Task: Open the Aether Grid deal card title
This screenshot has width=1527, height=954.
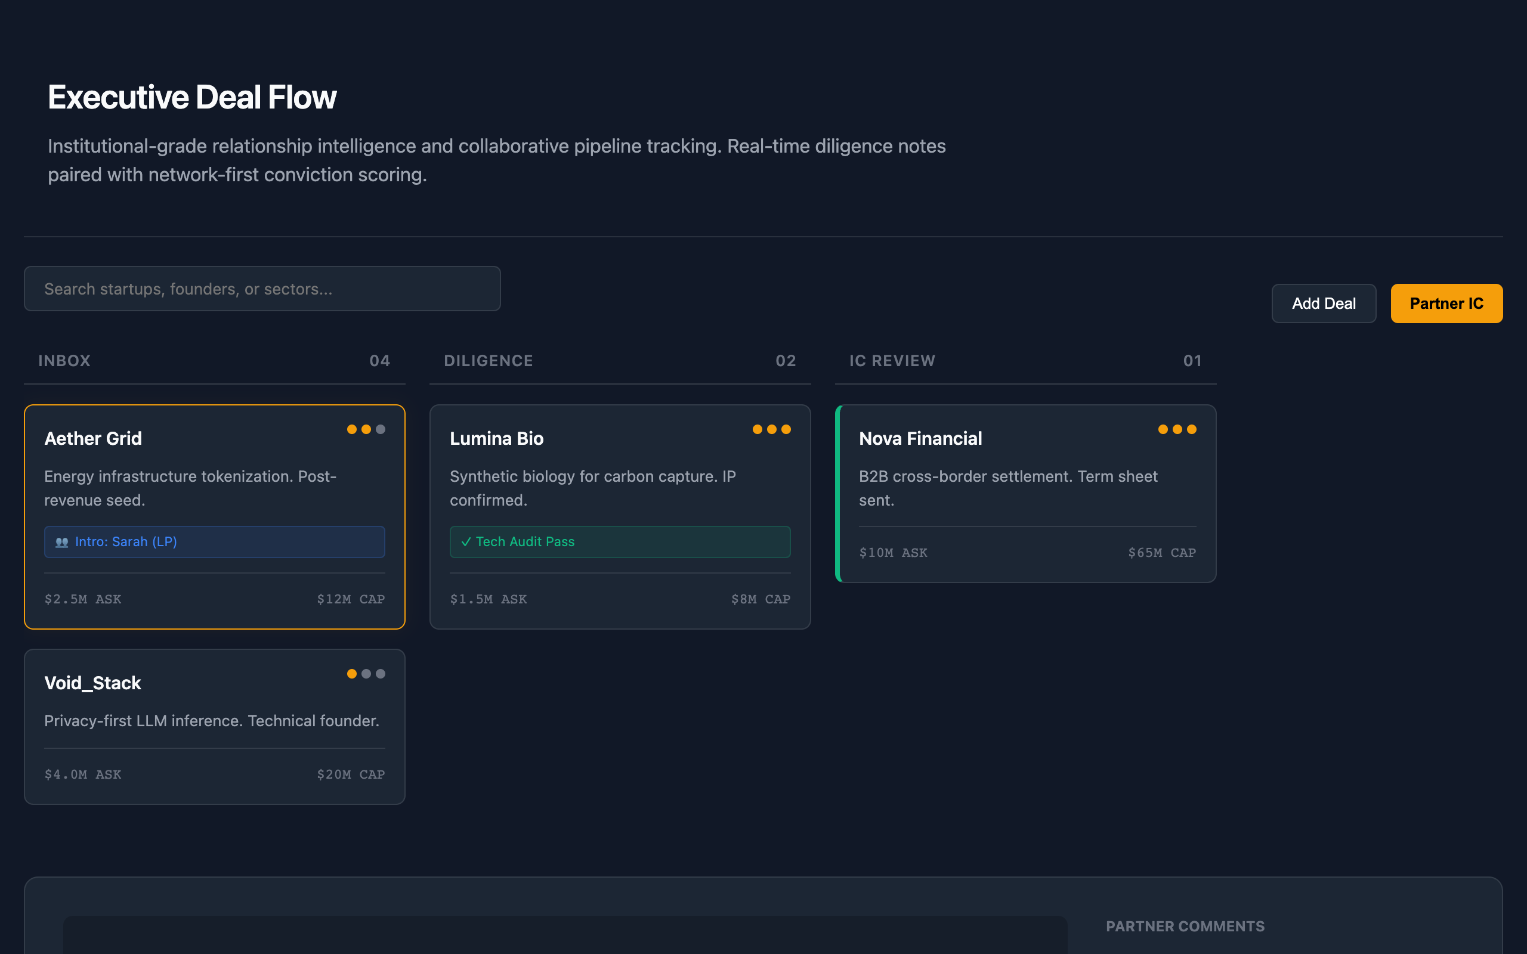Action: [93, 438]
